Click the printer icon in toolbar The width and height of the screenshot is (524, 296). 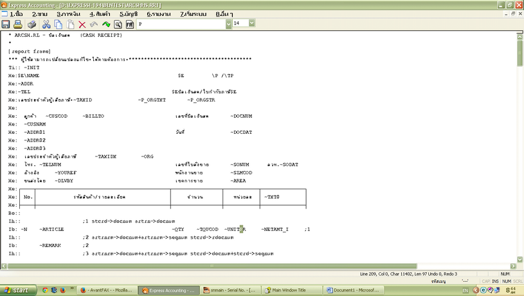(x=31, y=24)
